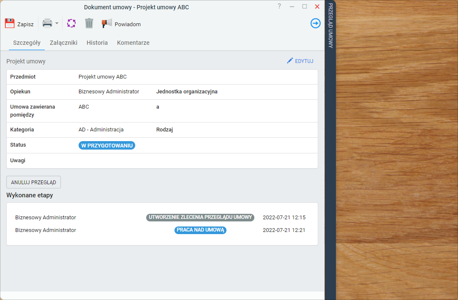458x300 pixels.
Task: Click the EDYTUJ link
Action: [304, 61]
